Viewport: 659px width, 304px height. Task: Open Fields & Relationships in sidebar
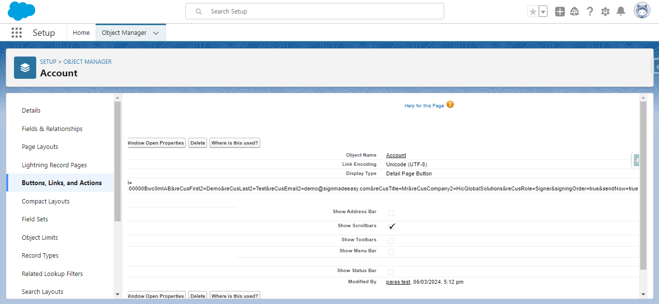pyautogui.click(x=52, y=129)
